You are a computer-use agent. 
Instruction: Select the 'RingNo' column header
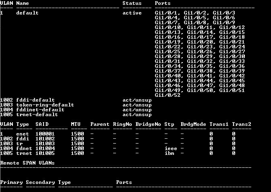[x=122, y=124]
